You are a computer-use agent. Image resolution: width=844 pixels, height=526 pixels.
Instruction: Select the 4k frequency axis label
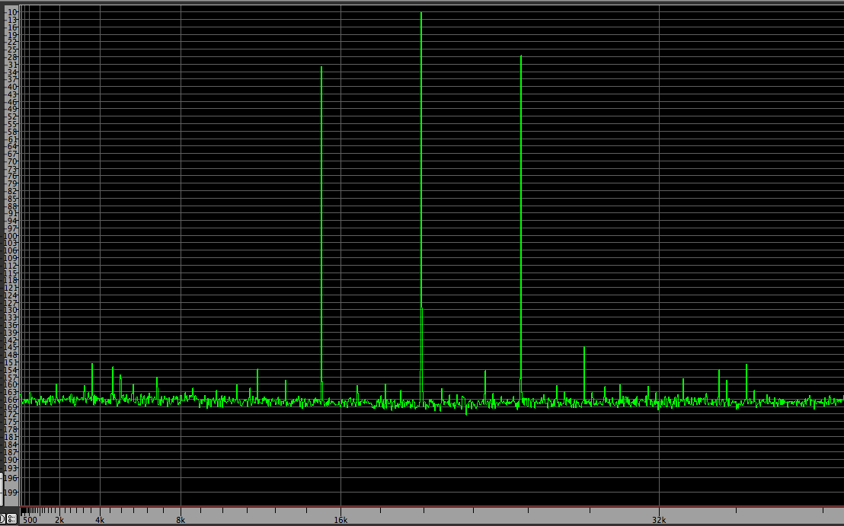point(100,520)
